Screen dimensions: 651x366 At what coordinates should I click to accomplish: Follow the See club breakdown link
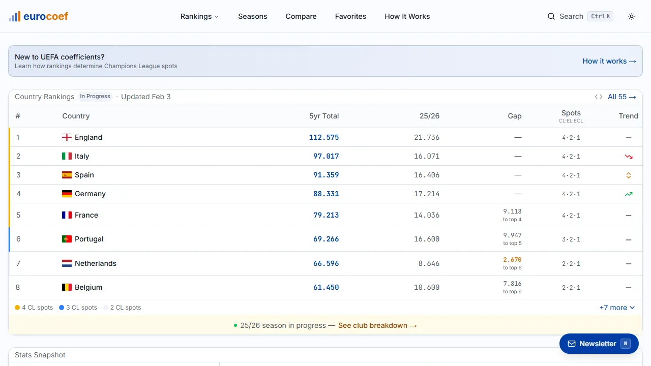click(x=377, y=325)
